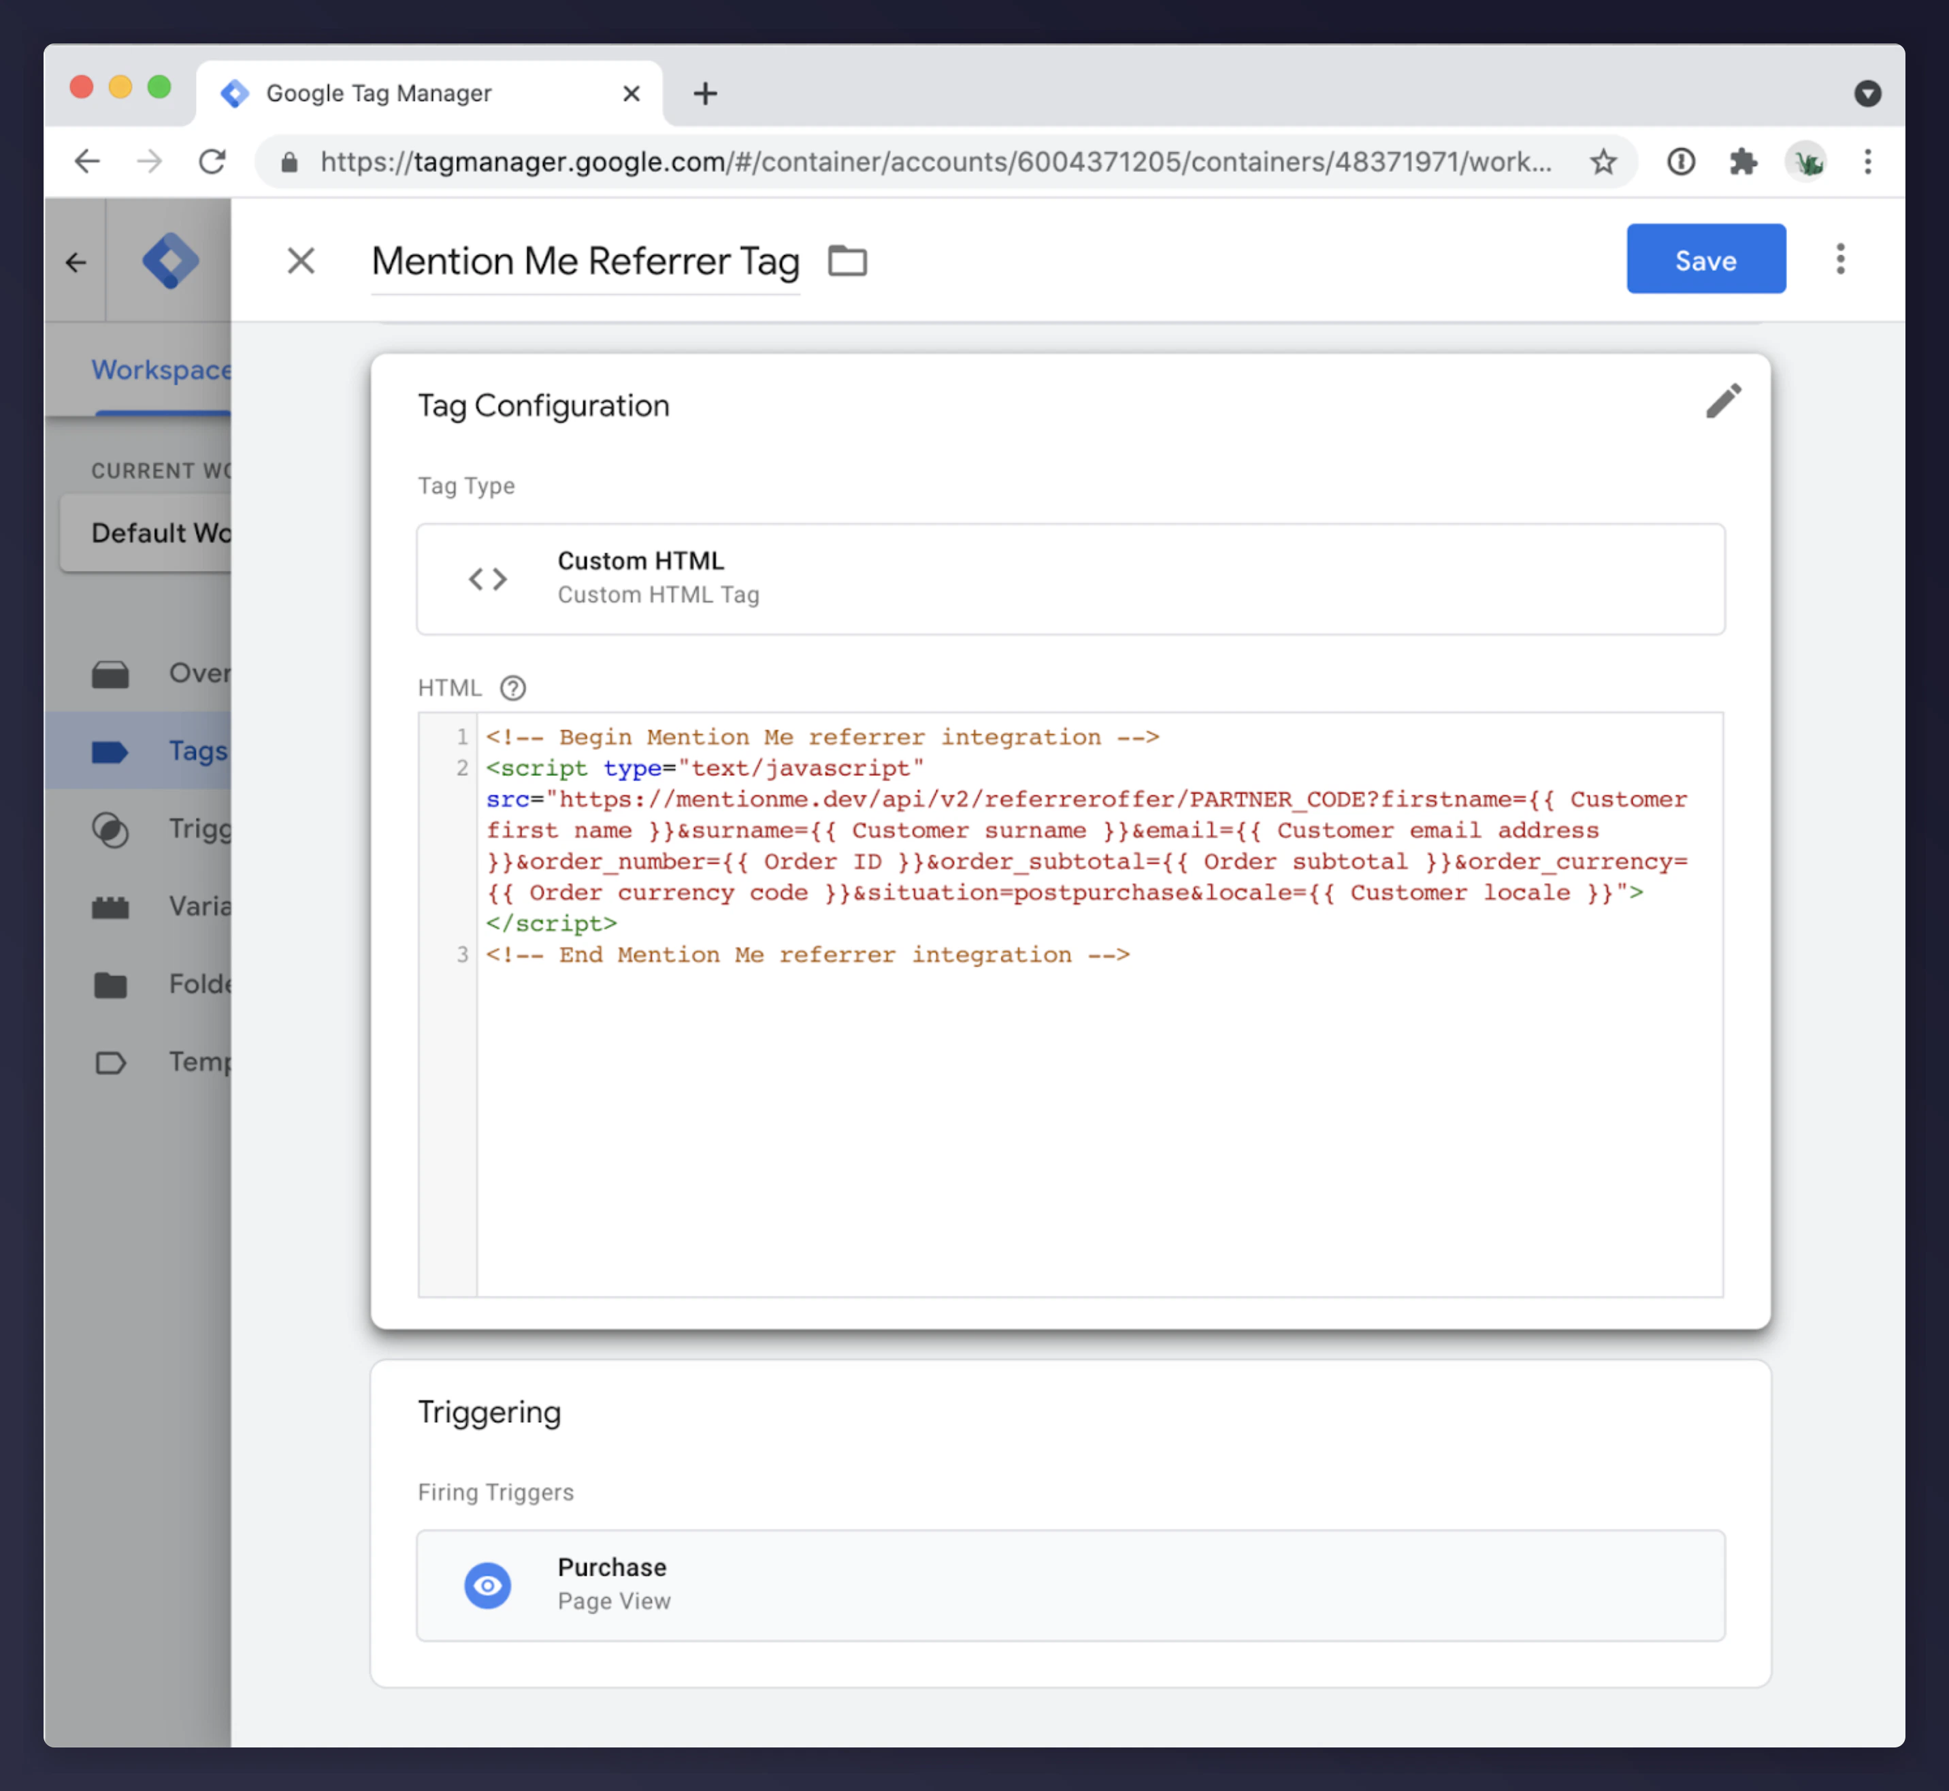
Task: Open the Default Workspace selector
Action: (x=146, y=532)
